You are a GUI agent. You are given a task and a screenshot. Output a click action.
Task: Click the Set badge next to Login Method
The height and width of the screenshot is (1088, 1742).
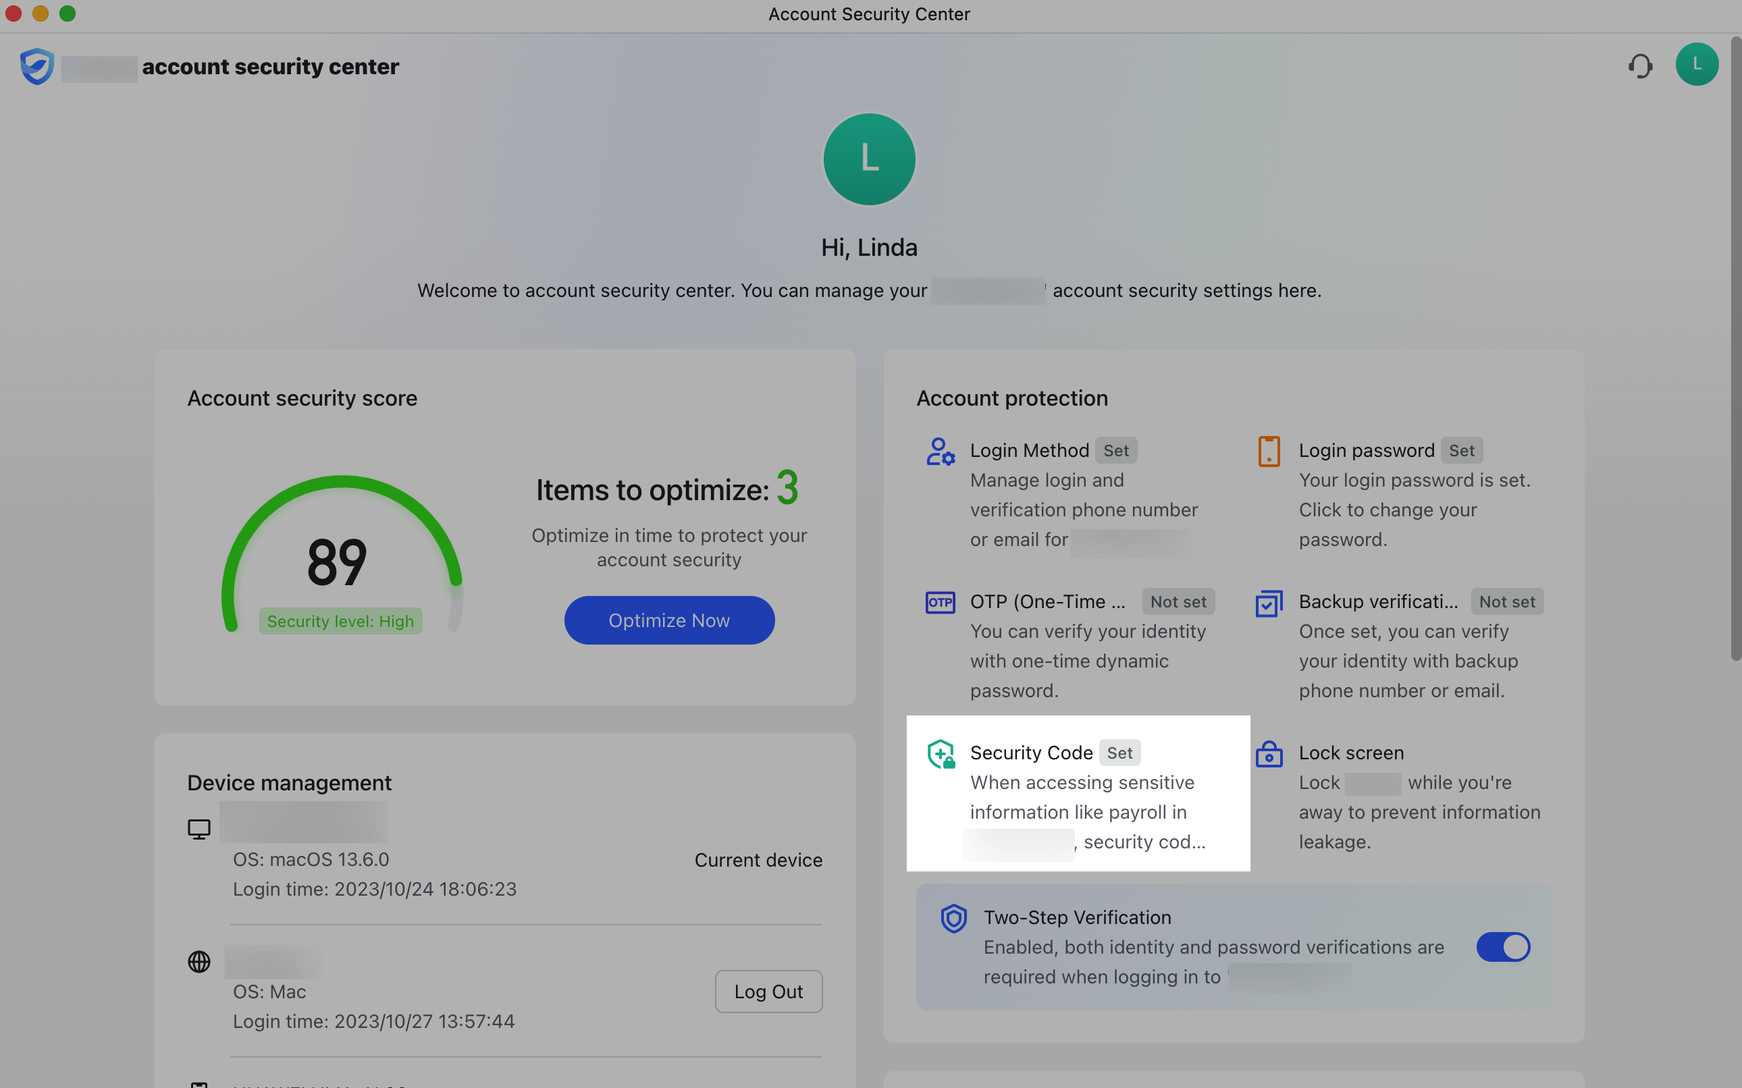1115,450
